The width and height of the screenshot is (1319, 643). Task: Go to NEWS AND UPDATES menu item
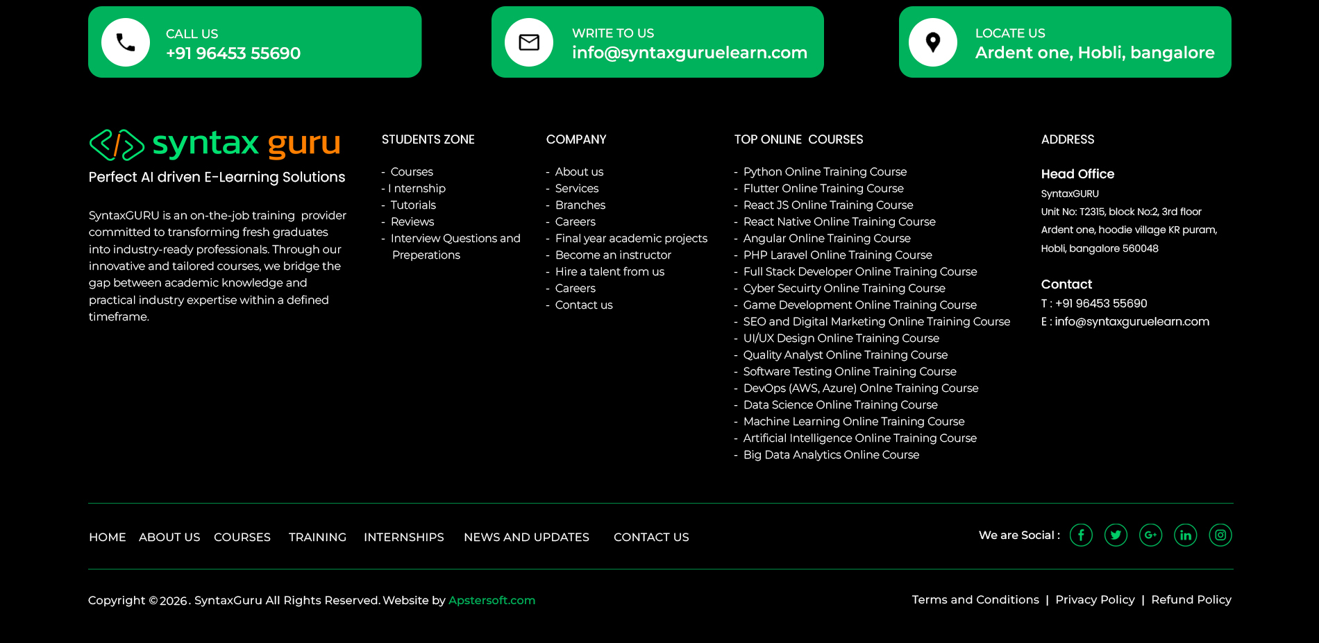point(526,537)
